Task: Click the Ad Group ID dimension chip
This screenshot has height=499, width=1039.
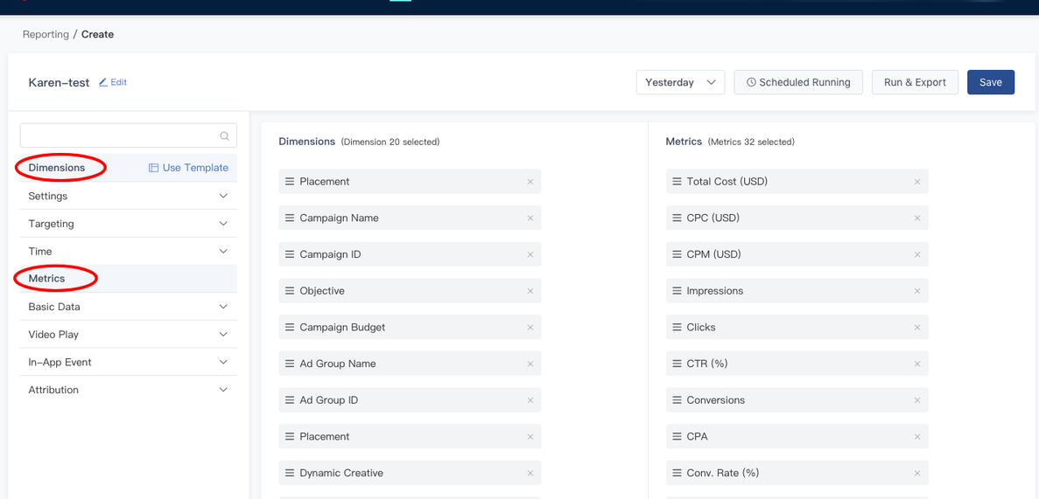Action: click(x=411, y=399)
